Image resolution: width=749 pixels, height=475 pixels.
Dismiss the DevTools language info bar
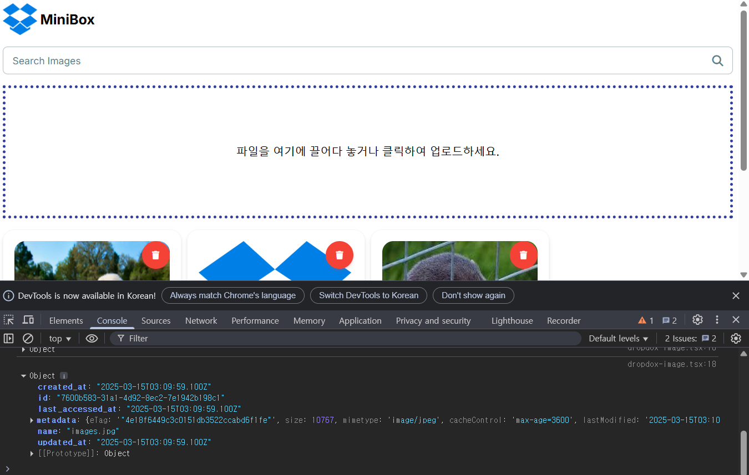(736, 295)
